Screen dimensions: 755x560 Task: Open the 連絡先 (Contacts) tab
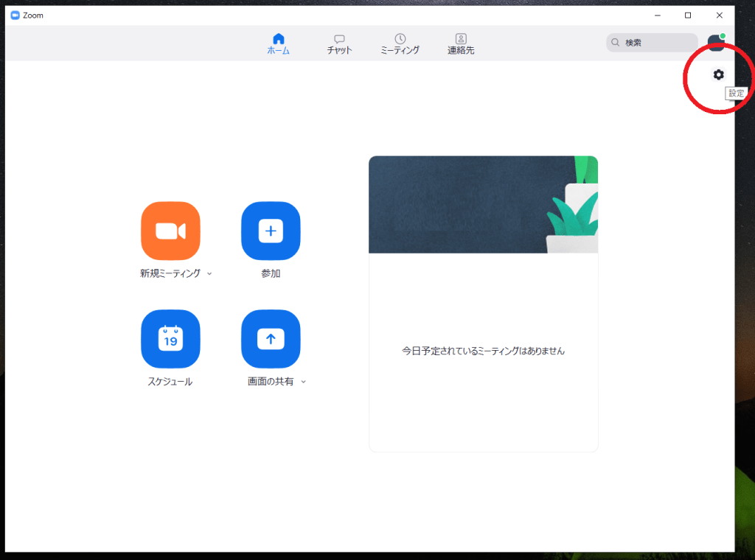coord(461,43)
